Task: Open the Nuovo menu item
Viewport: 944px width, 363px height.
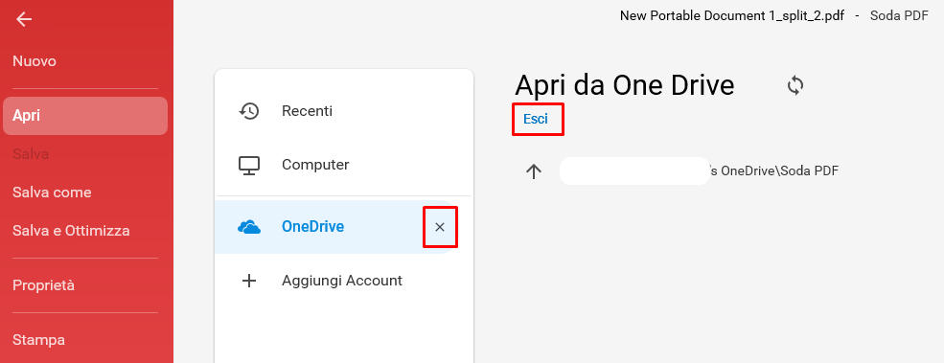Action: (35, 61)
